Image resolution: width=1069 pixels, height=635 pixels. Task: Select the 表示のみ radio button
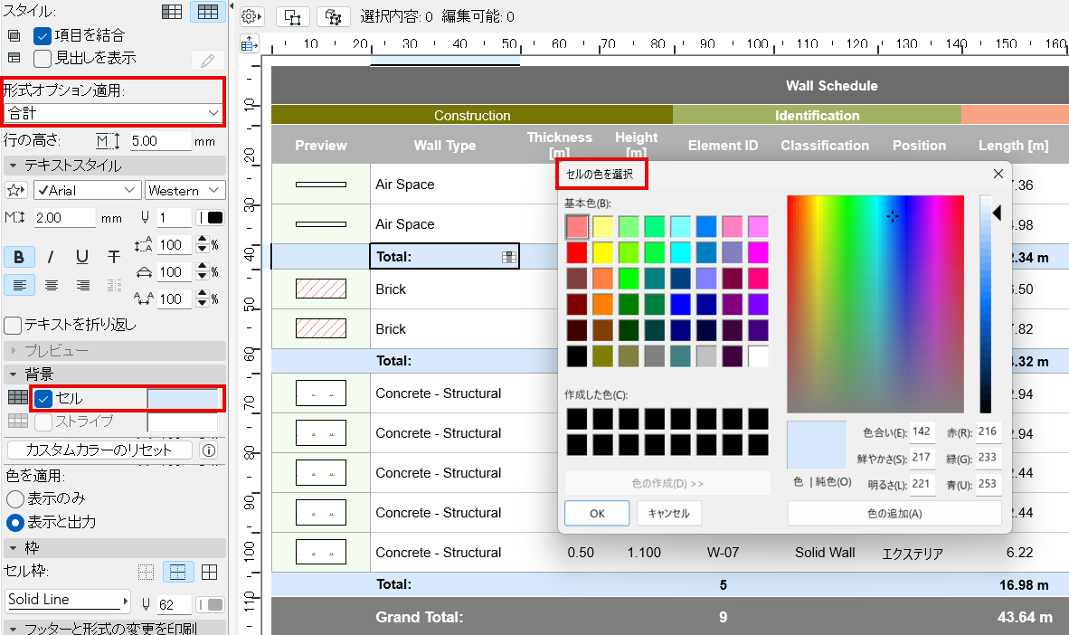[15, 499]
